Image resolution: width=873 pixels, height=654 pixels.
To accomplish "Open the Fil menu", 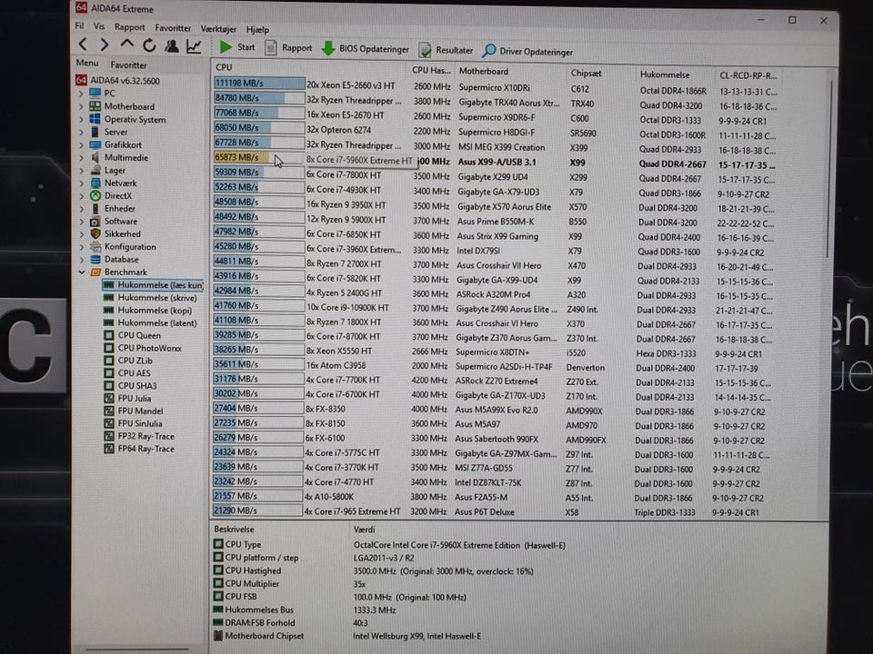I will 80,26.
